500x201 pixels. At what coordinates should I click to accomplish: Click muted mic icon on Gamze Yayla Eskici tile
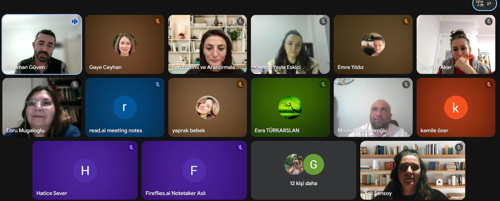point(323,22)
